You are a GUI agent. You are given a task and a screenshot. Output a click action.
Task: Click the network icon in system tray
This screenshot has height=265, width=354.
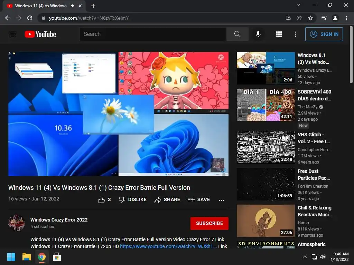(x=315, y=257)
